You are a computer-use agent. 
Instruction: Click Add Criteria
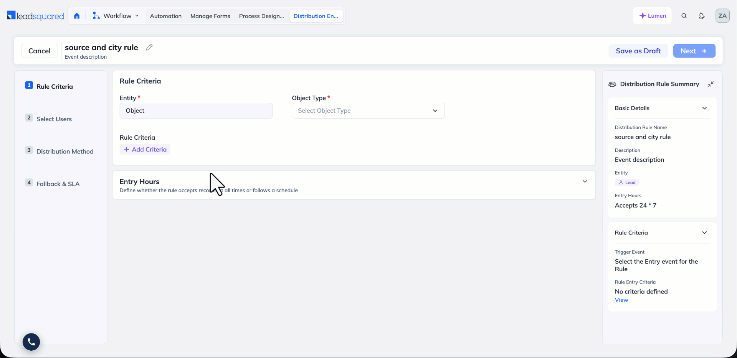click(x=145, y=149)
